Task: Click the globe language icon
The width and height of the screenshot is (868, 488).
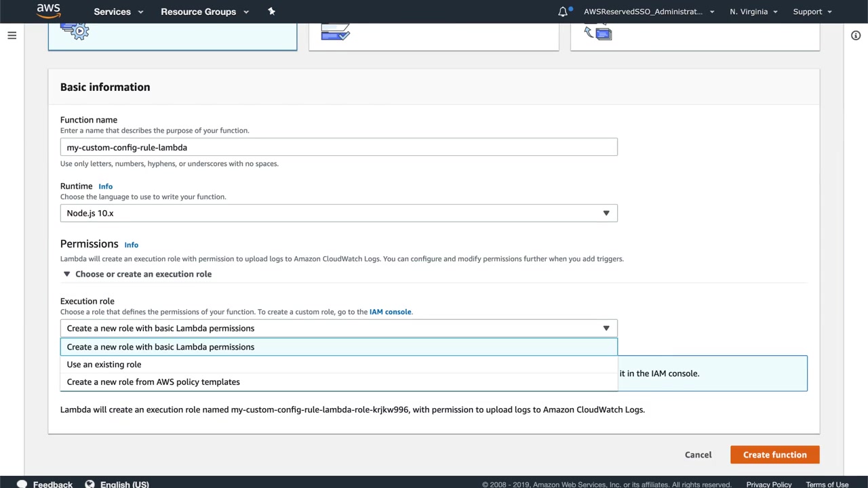Action: point(90,484)
